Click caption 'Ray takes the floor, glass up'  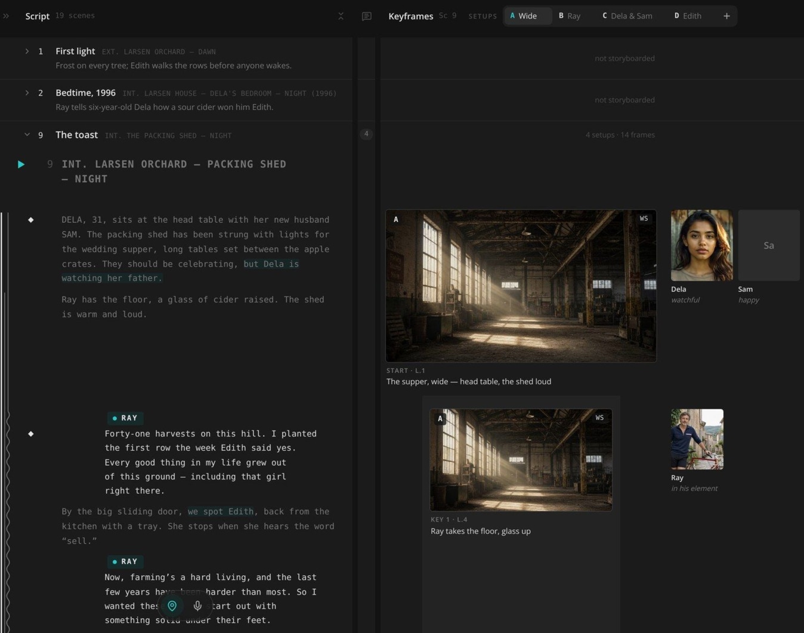[x=481, y=531]
